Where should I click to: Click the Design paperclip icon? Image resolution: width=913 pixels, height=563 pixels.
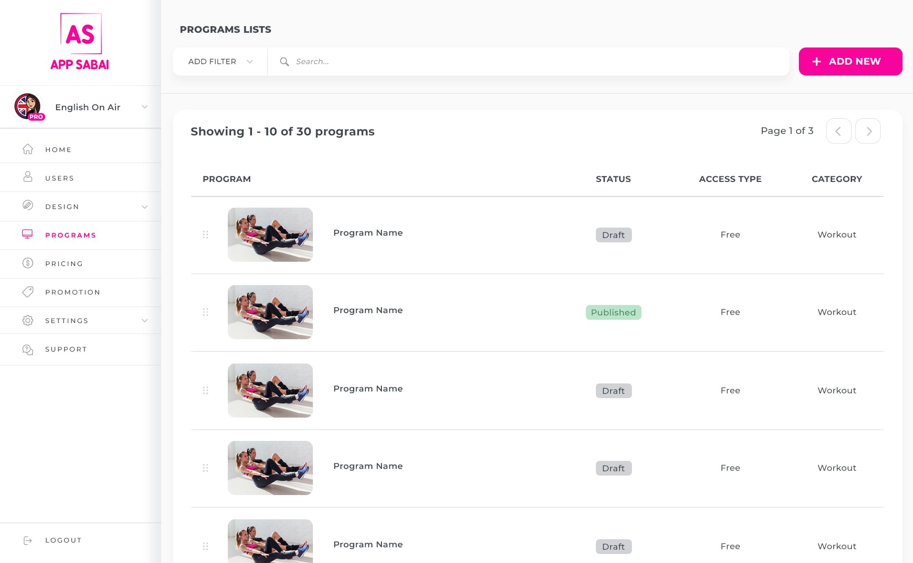point(28,205)
